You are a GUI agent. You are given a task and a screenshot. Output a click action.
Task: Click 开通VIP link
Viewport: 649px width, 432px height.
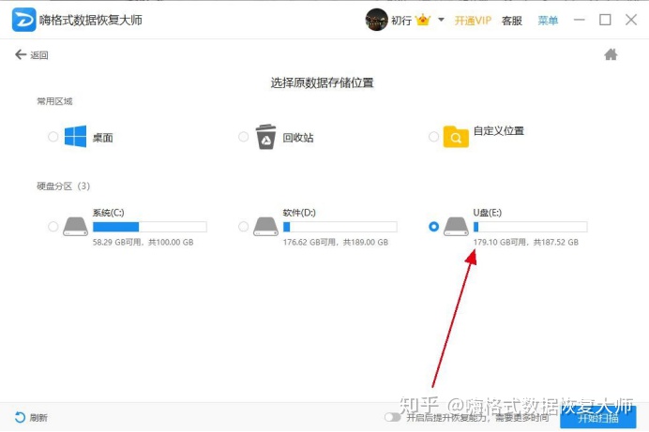(473, 21)
